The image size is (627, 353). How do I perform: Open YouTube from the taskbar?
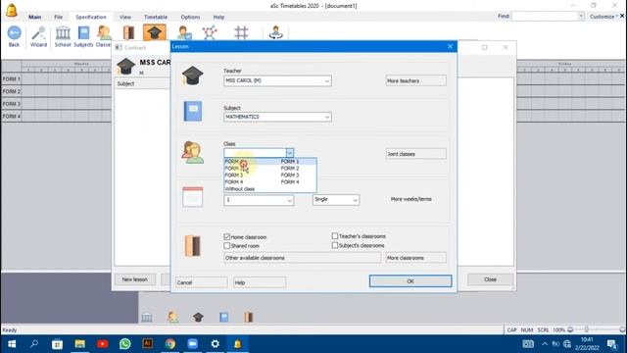[102, 344]
